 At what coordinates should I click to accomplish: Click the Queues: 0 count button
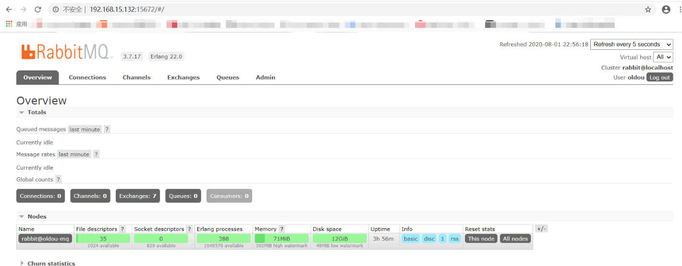click(183, 196)
